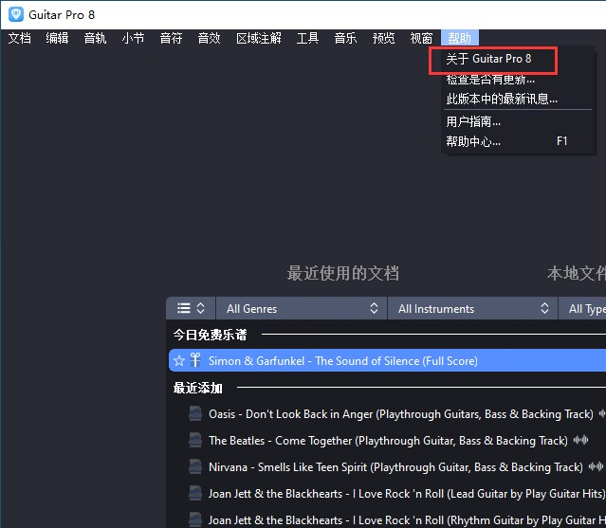Open the 文档 menu

[x=20, y=39]
